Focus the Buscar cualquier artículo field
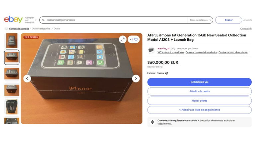The width and height of the screenshot is (255, 143). (x=116, y=20)
